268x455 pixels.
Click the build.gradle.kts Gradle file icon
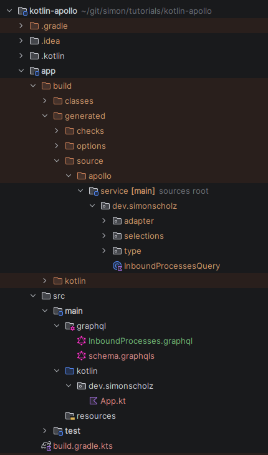pyautogui.click(x=46, y=446)
